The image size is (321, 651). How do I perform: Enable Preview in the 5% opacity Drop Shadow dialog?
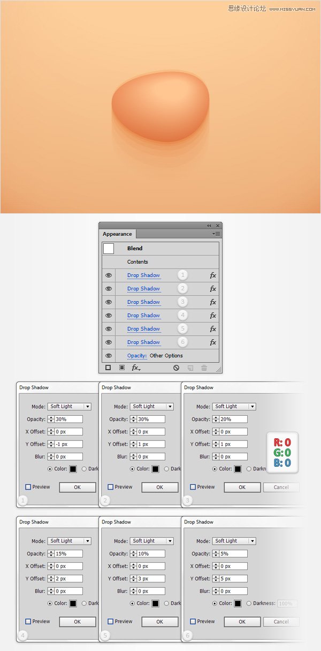pyautogui.click(x=193, y=622)
